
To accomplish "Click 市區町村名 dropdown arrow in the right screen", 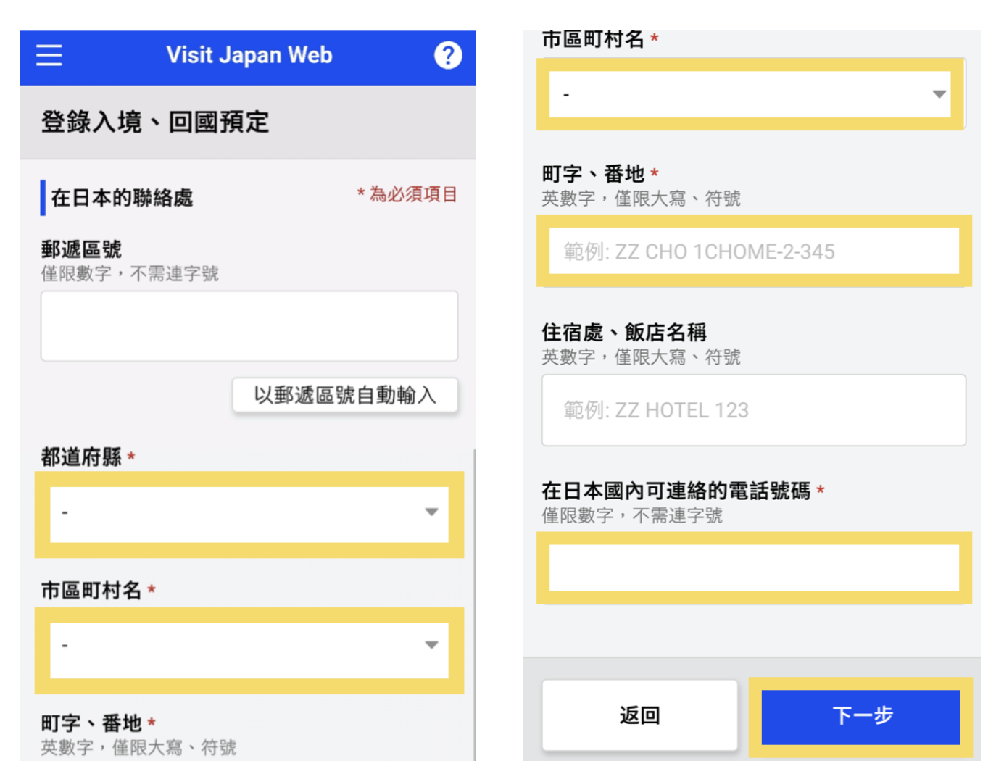I will [939, 94].
